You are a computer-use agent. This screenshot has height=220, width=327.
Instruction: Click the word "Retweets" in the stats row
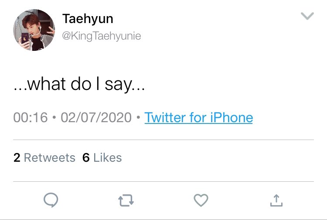[50, 157]
